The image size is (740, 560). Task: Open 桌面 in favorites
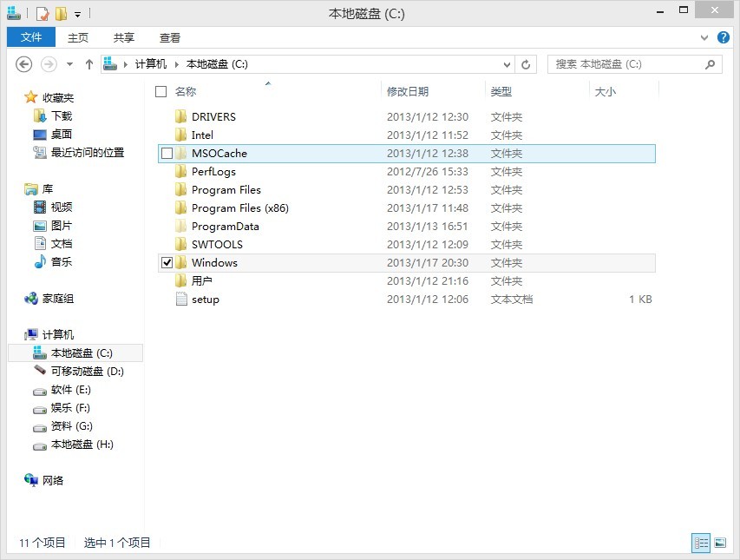[x=62, y=134]
